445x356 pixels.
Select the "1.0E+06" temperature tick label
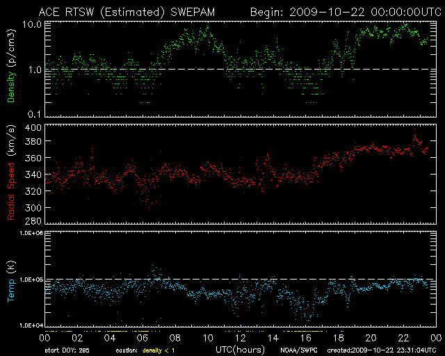pos(31,233)
